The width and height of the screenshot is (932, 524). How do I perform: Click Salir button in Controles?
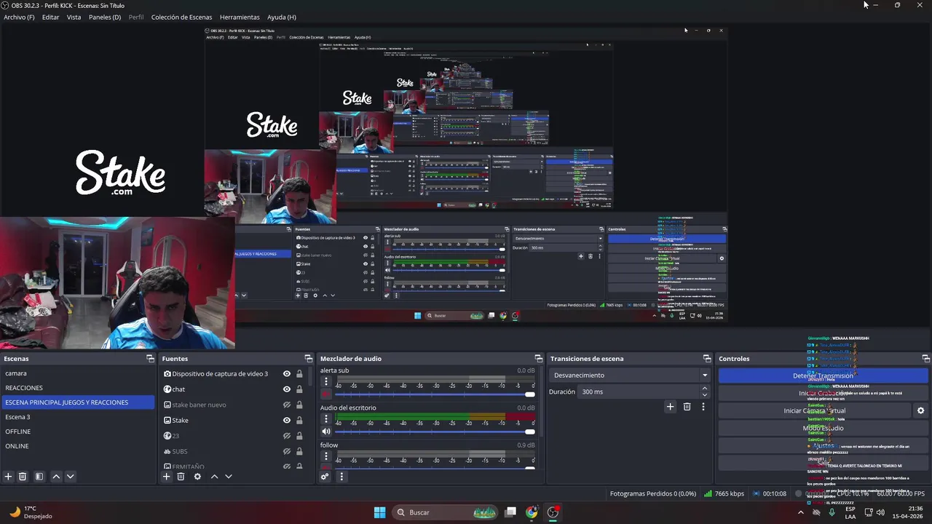click(823, 463)
